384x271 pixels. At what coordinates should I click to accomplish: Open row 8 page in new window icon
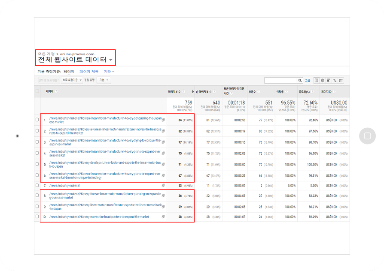coord(163,196)
